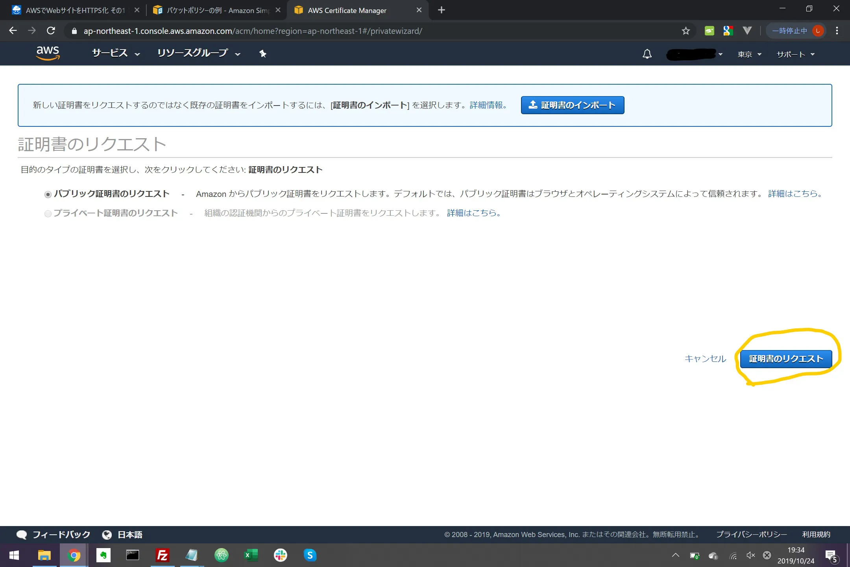The width and height of the screenshot is (850, 567).
Task: Click the フィードバック footer button
Action: [53, 535]
